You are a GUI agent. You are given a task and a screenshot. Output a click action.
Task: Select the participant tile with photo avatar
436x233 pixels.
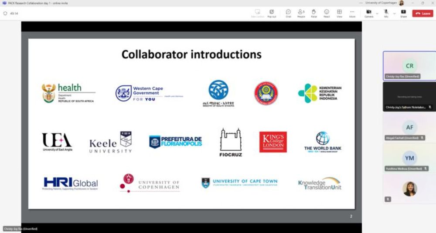409,189
